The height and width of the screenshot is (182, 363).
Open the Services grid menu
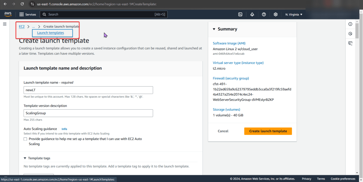point(28,15)
